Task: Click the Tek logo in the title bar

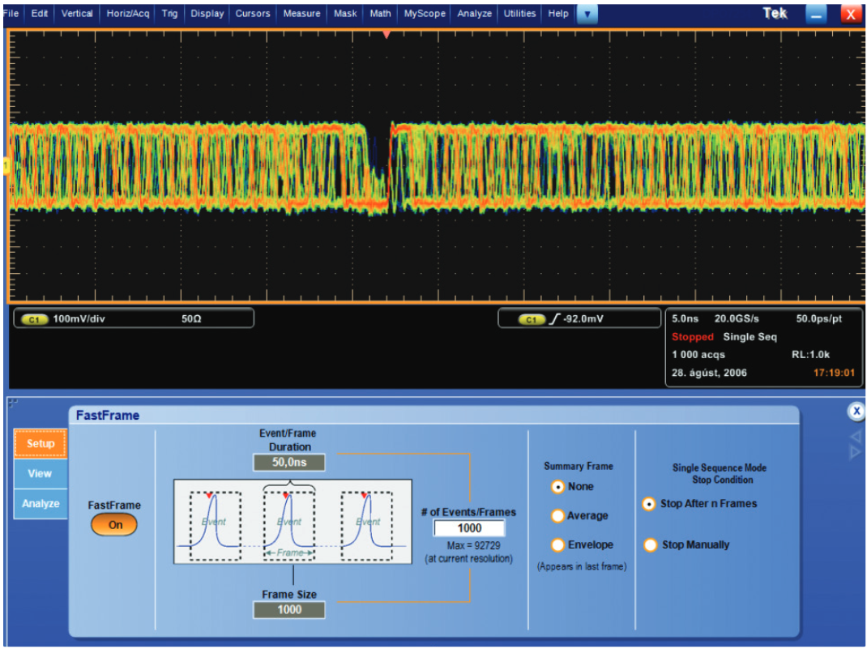Action: point(775,13)
